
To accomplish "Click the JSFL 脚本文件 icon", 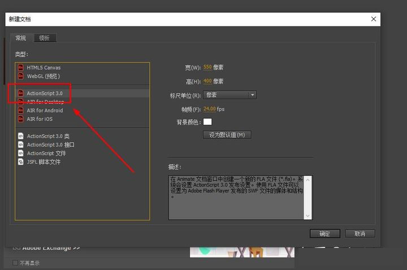I will pyautogui.click(x=21, y=162).
